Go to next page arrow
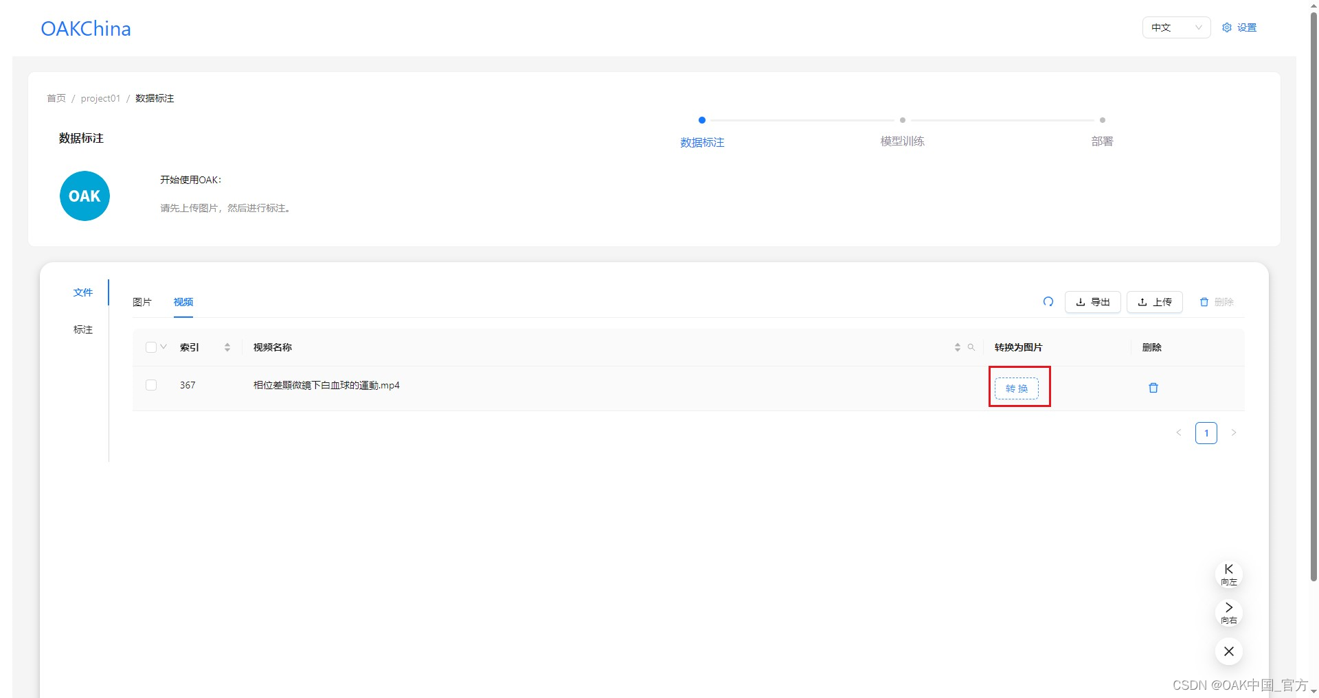 click(x=1234, y=432)
